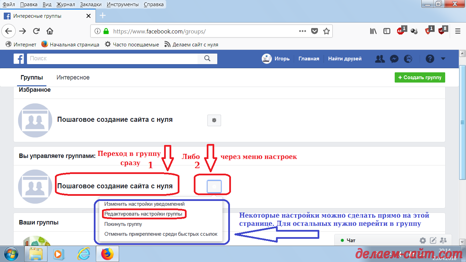466x262 pixels.
Task: Open the Messenger icon in header
Action: pos(393,59)
